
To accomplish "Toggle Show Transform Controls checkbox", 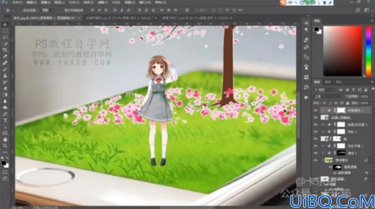I will point(61,10).
